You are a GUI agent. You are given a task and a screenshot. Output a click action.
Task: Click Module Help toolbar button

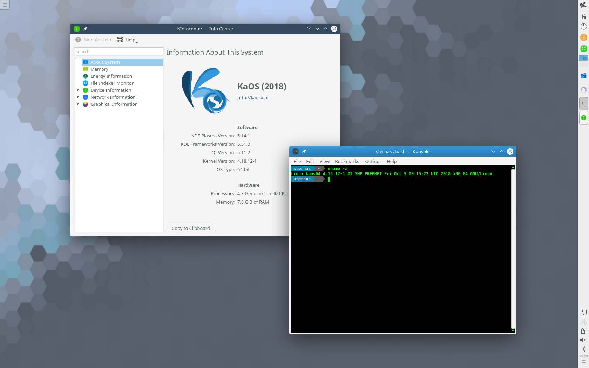coord(93,40)
